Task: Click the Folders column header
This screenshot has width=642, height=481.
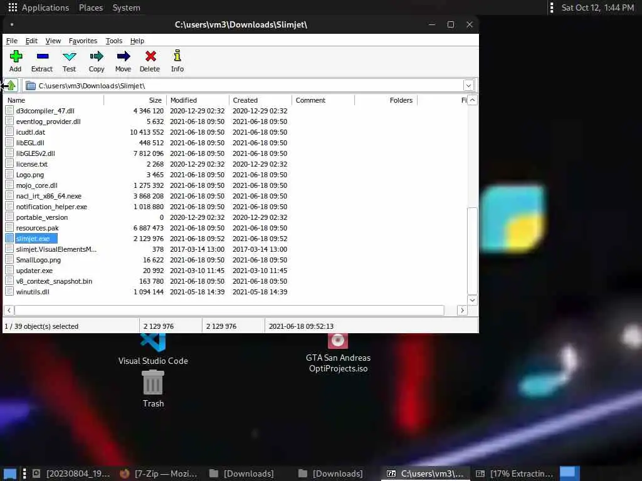Action: (x=386, y=100)
